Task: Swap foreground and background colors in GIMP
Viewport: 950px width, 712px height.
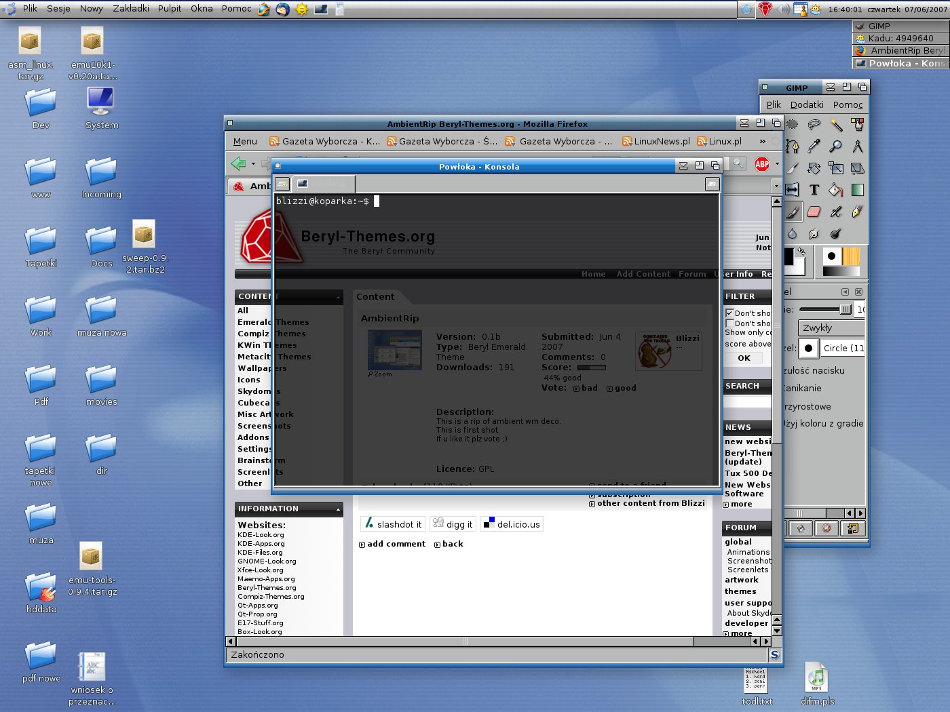Action: click(x=801, y=252)
